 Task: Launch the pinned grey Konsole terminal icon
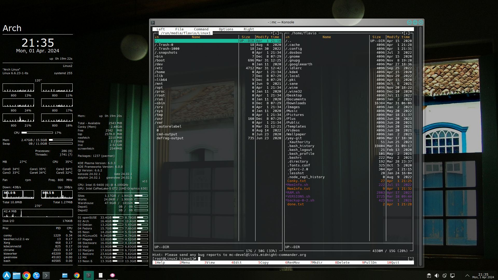click(x=46, y=275)
